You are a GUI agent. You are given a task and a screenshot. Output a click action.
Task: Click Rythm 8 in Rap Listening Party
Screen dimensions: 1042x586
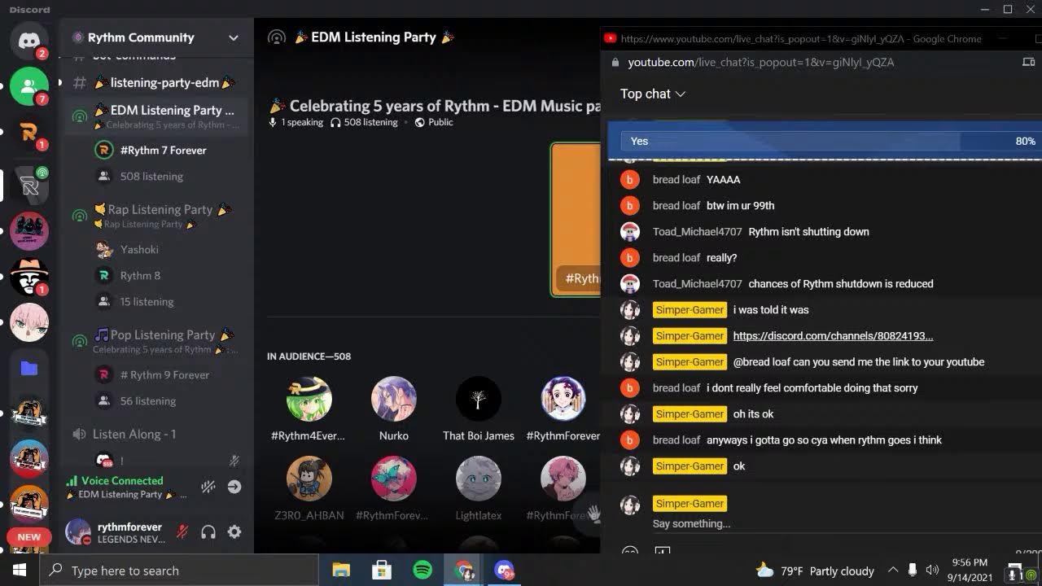(140, 275)
